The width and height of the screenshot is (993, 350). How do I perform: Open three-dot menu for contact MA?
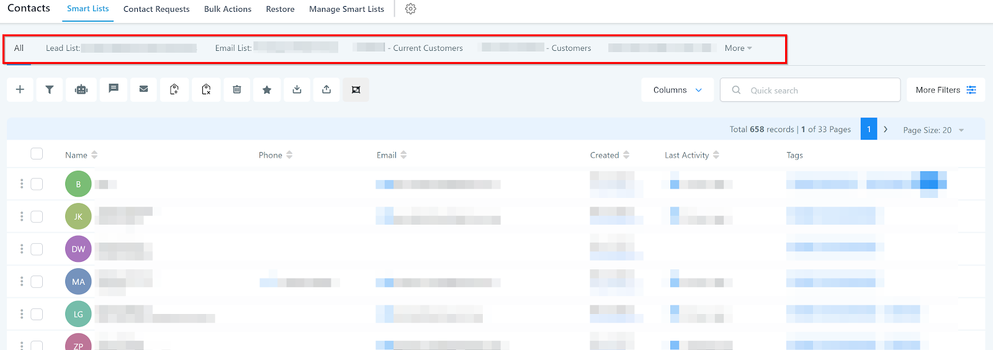pos(22,281)
